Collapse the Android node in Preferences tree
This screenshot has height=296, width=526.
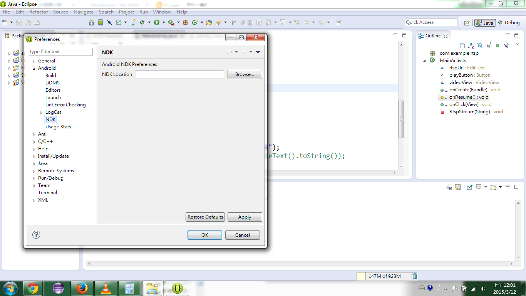coord(34,68)
